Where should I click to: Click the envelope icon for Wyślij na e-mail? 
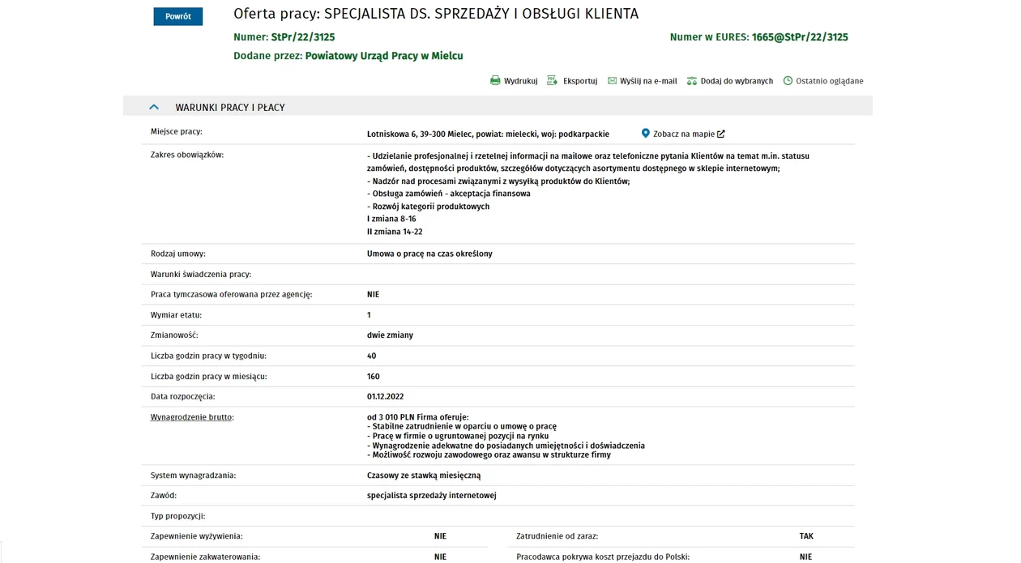612,80
